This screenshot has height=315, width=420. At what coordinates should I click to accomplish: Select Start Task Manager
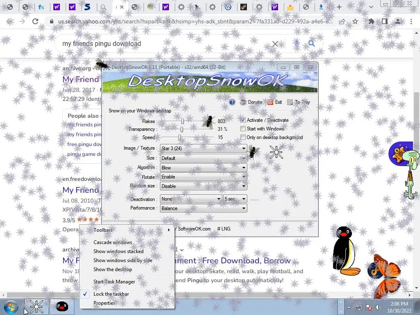pyautogui.click(x=114, y=281)
